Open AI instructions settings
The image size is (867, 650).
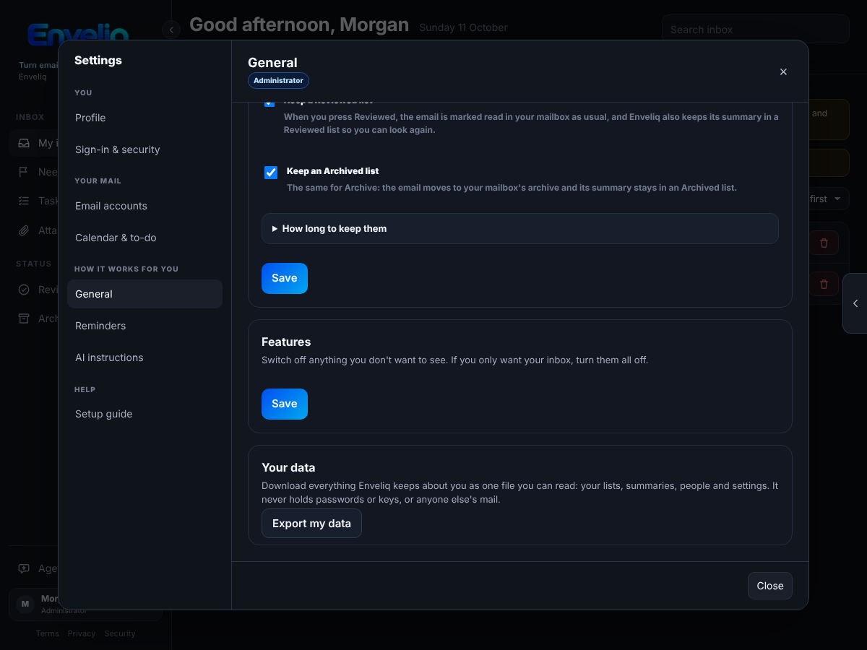pyautogui.click(x=144, y=357)
